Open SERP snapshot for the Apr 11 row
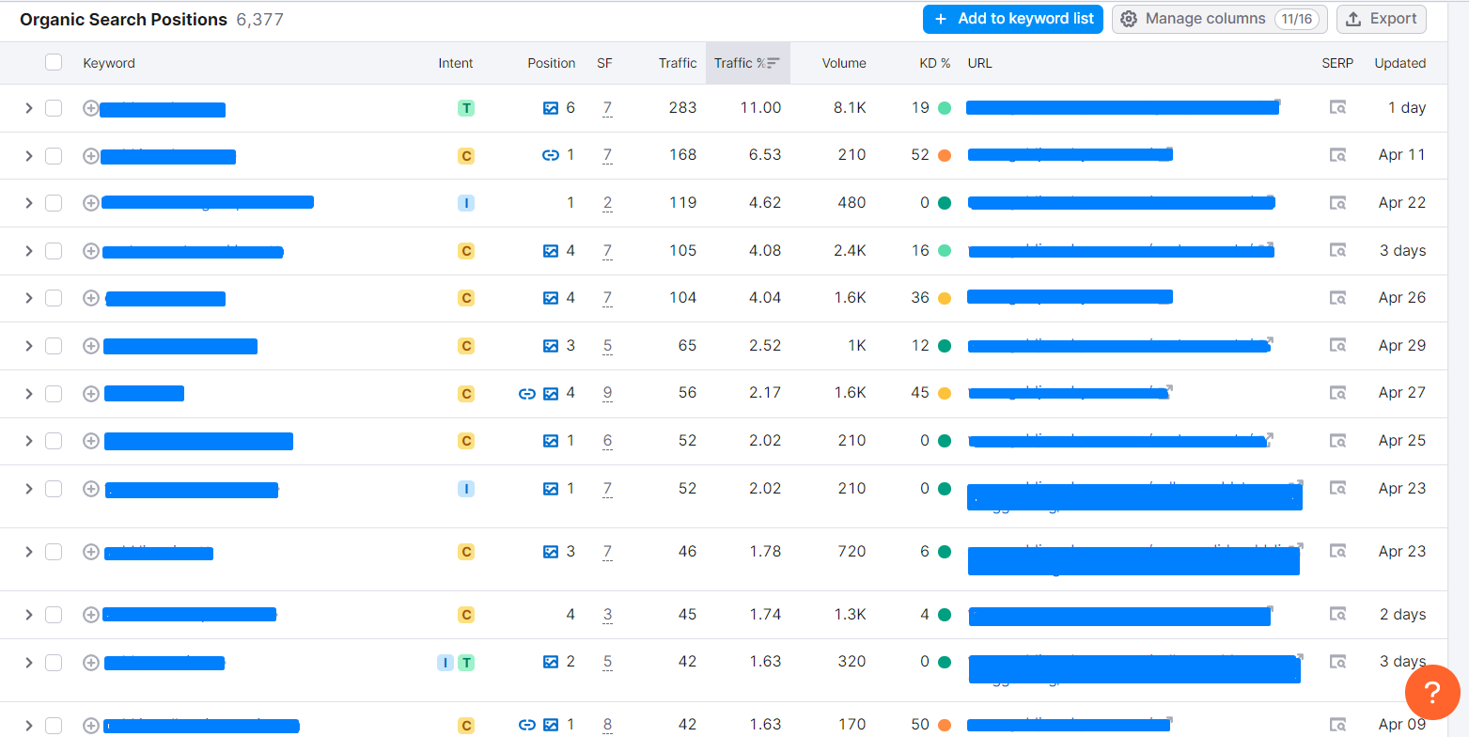 click(1337, 155)
